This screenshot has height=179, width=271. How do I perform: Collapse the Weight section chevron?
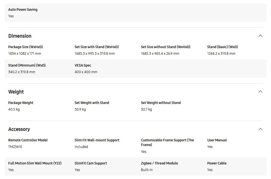[260, 92]
